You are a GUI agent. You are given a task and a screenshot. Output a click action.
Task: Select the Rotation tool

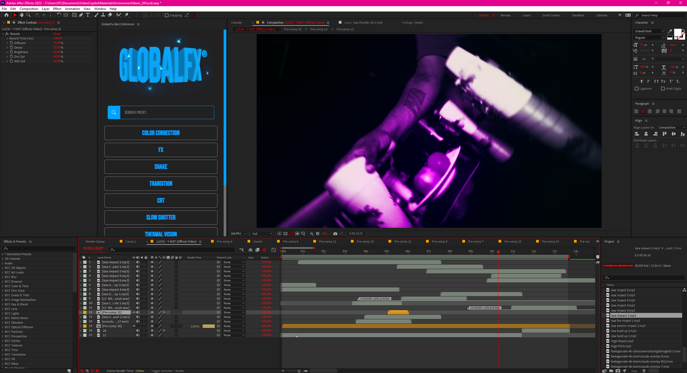click(59, 15)
